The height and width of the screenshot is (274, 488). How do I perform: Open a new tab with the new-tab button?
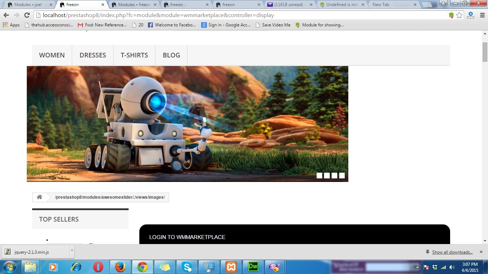pos(427,5)
